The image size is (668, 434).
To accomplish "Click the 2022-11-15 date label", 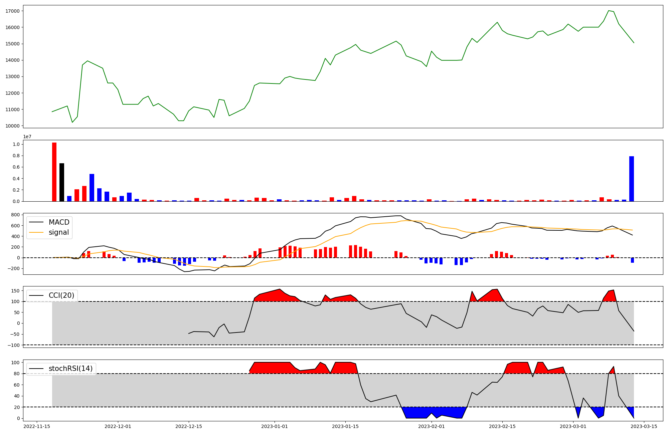I will pyautogui.click(x=37, y=426).
